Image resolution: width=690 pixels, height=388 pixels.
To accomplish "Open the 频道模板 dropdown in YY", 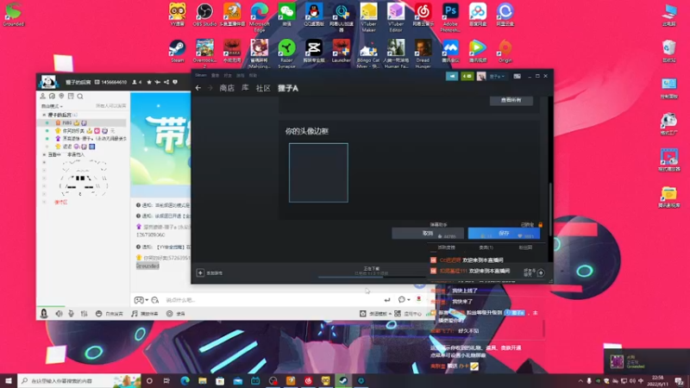I will 376,314.
